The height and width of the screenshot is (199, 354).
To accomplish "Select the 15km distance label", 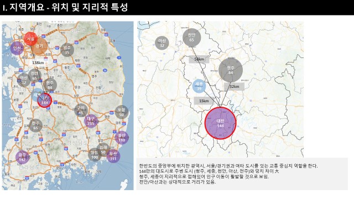I will click(204, 101).
